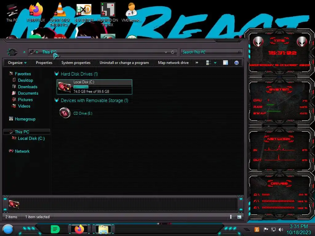Select Pictures under Favorites
Viewport: 315px width, 236px height.
coord(25,100)
